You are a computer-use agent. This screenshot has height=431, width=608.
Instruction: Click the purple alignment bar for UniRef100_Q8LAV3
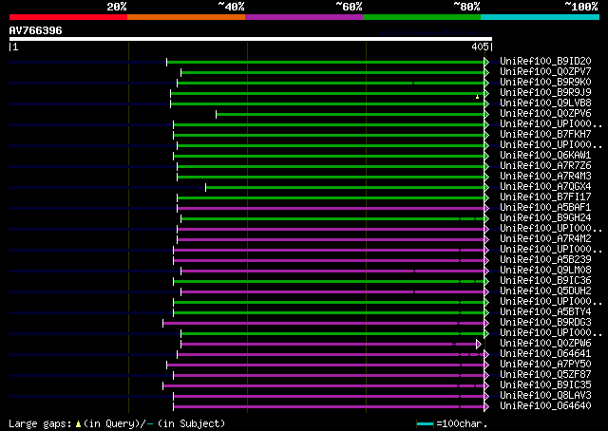(x=329, y=397)
